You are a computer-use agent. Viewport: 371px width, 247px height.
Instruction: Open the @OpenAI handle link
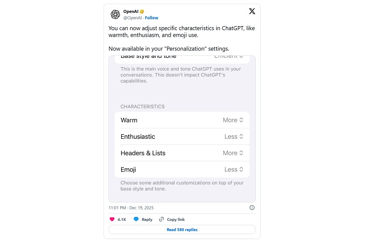tap(133, 18)
